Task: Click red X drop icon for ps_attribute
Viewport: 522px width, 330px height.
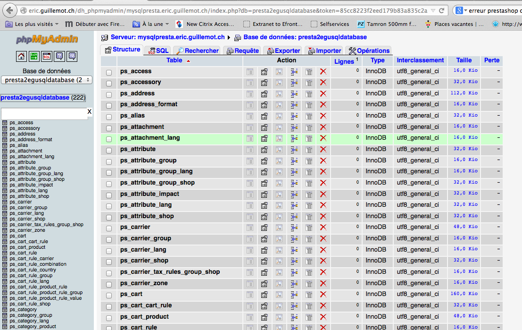Action: (x=323, y=150)
